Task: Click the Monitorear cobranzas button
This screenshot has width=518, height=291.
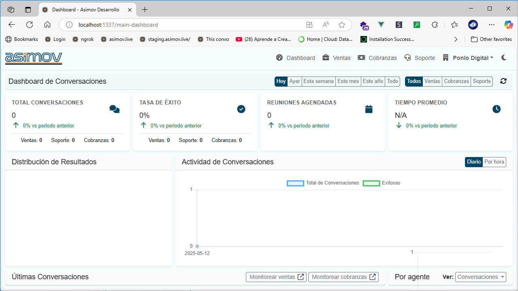Action: [x=343, y=277]
